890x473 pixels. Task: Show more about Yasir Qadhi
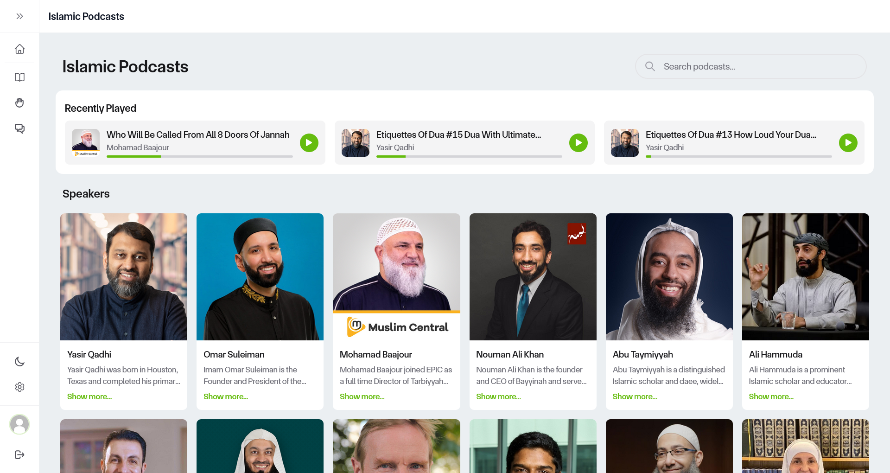point(89,396)
